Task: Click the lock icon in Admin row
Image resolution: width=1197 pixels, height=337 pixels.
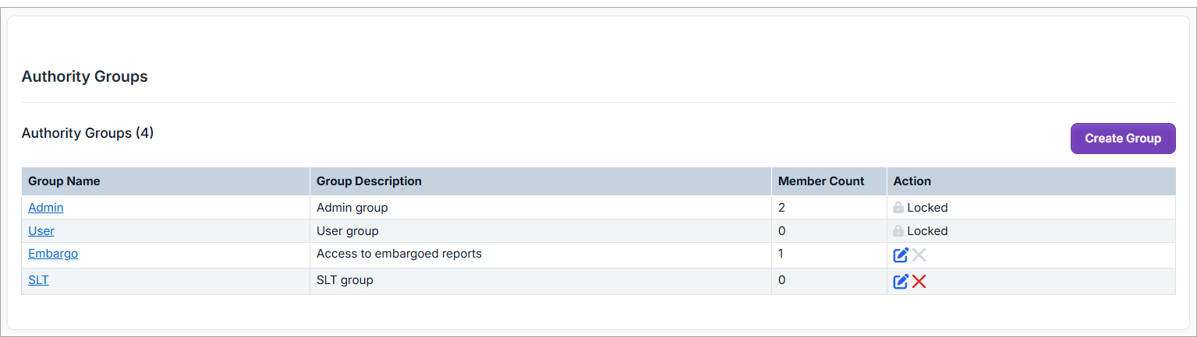Action: coord(898,208)
